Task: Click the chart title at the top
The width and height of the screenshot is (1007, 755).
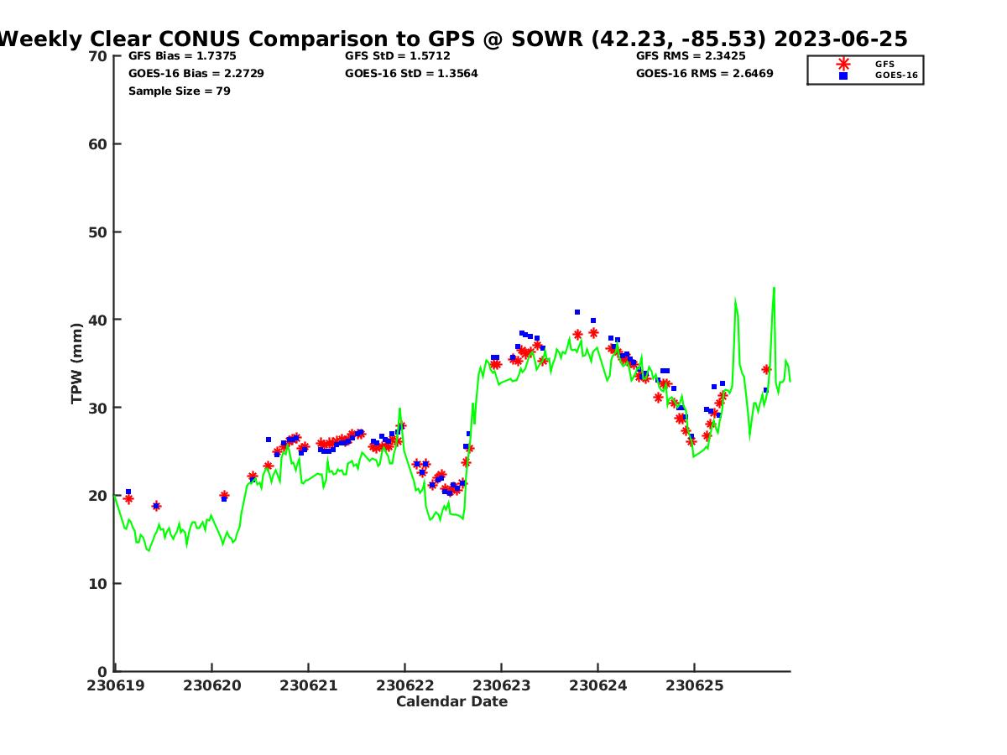Action: [453, 39]
